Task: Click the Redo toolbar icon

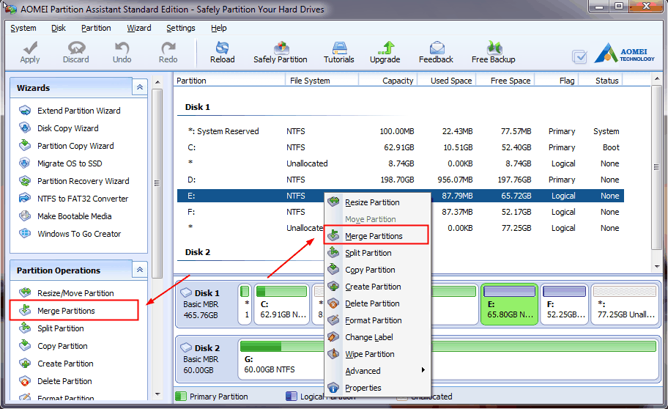Action: (168, 53)
